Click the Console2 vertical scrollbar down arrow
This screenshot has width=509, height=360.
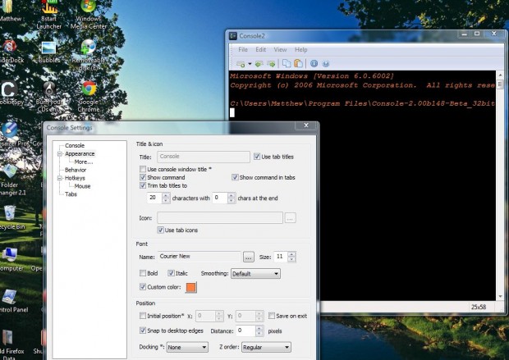click(x=500, y=296)
